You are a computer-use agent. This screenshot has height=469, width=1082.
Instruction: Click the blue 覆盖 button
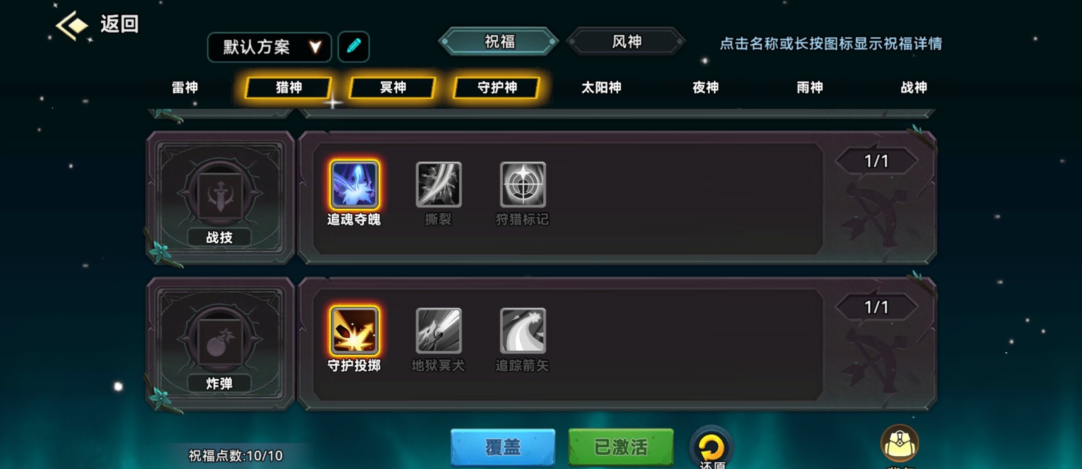[x=503, y=447]
